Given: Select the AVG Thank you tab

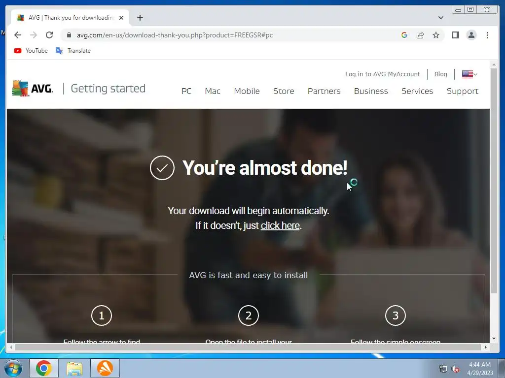Looking at the screenshot, I should click(70, 18).
